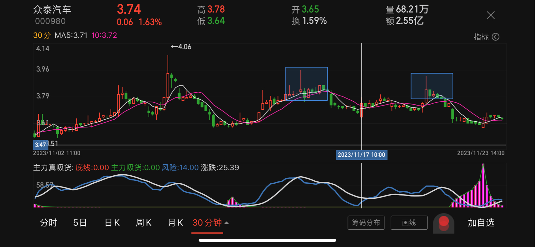
Task: Tap the 主力真吸货 indicator title
Action: [x=53, y=168]
